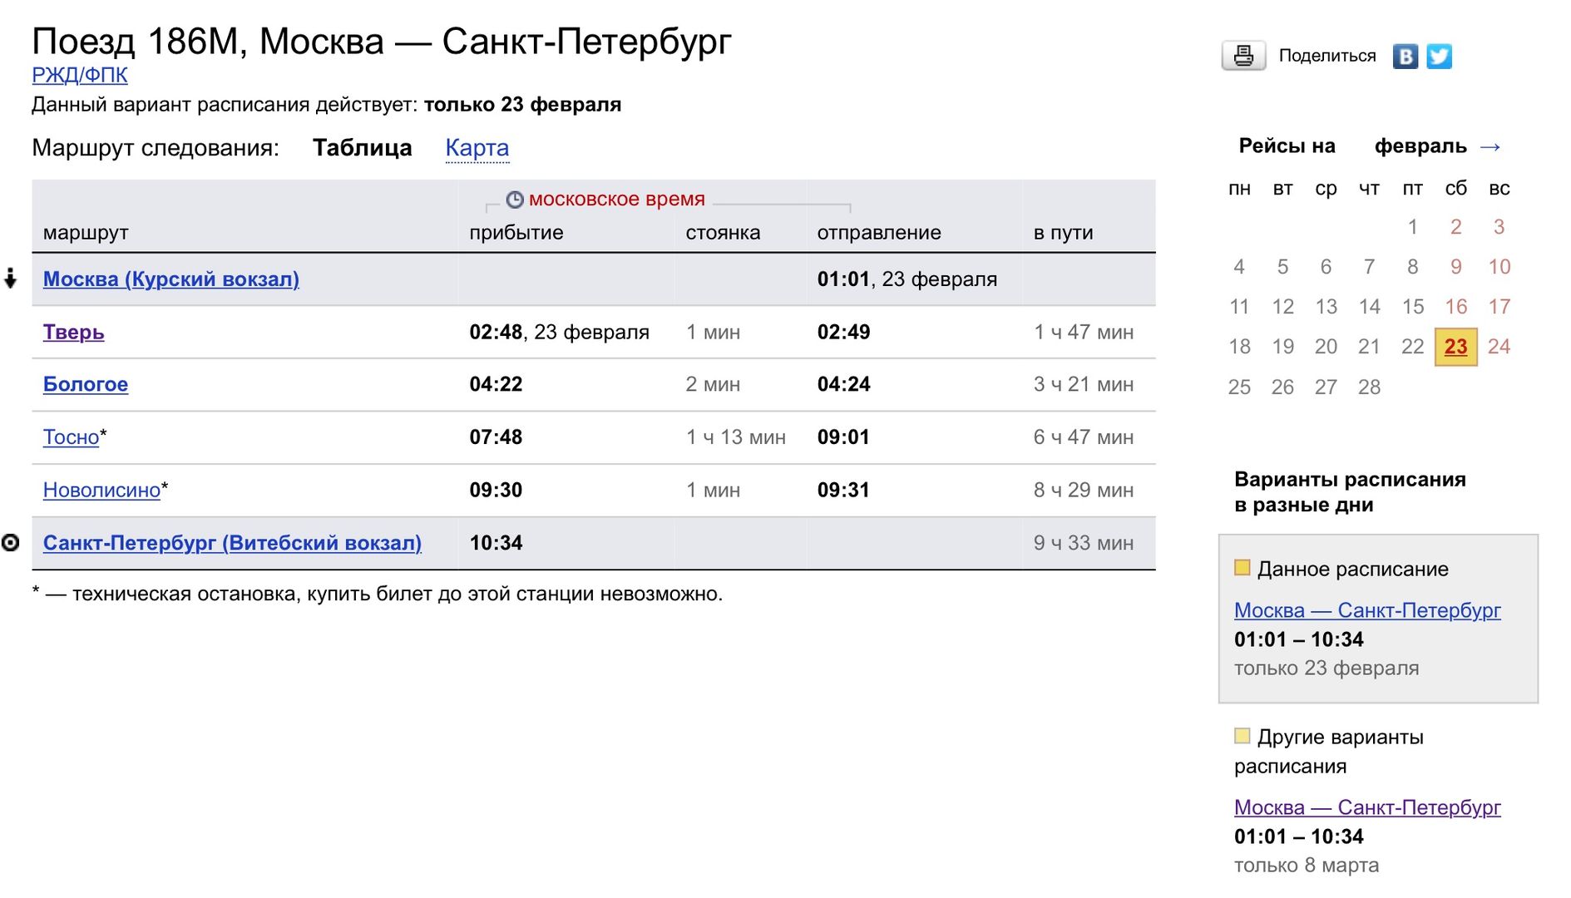Viewport: 1571px width, 898px height.
Task: Select highlighted date 23 in calendar
Action: click(x=1455, y=347)
